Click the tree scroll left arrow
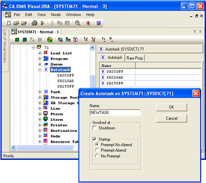Viewport: 206px width, 183px height. tap(14, 147)
